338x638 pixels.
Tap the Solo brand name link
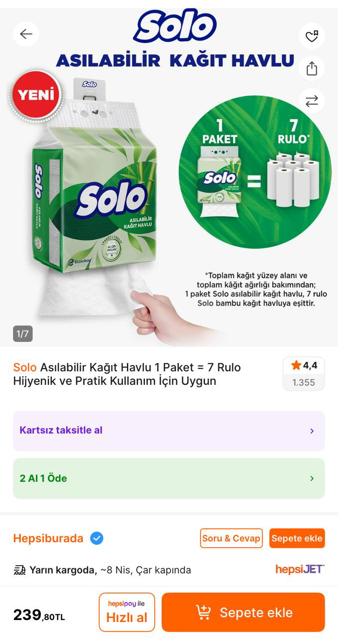pos(25,367)
